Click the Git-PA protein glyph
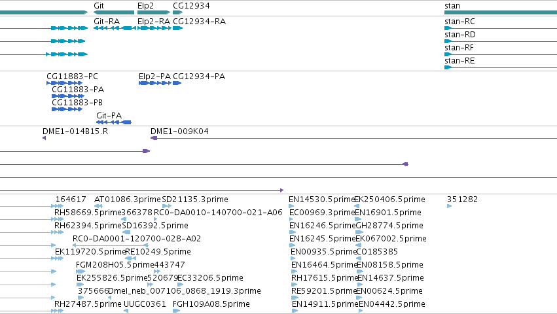The width and height of the screenshot is (557, 314). click(114, 122)
